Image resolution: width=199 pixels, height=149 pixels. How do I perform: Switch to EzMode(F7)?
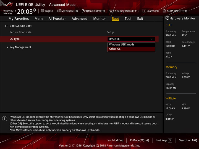(140, 140)
